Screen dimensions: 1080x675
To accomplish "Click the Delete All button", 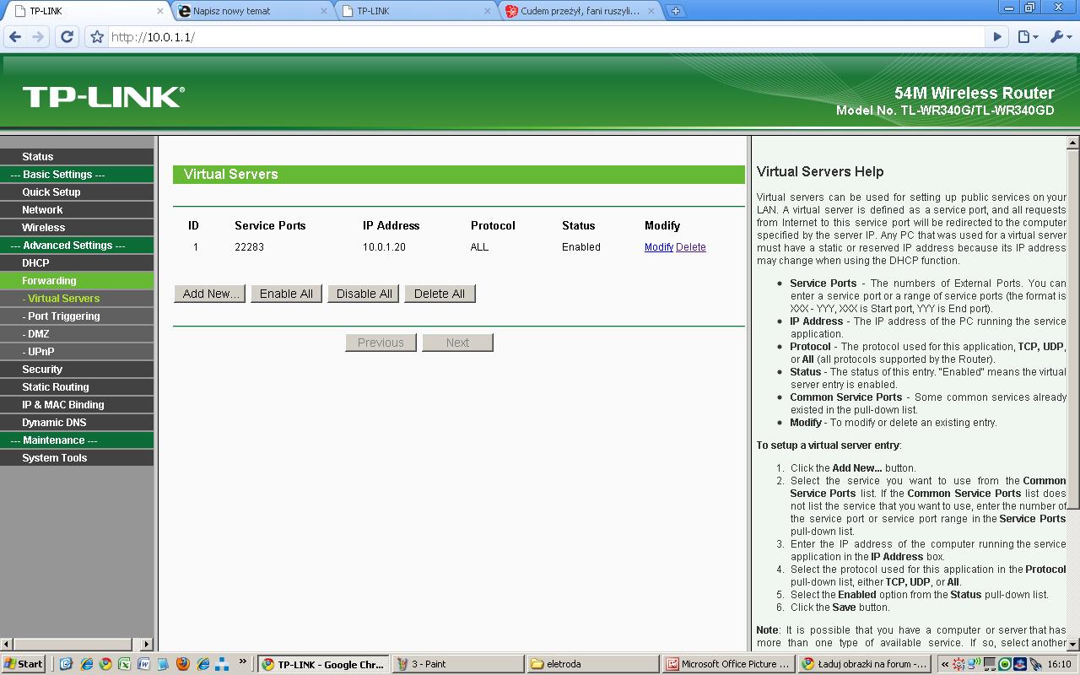I will (440, 294).
